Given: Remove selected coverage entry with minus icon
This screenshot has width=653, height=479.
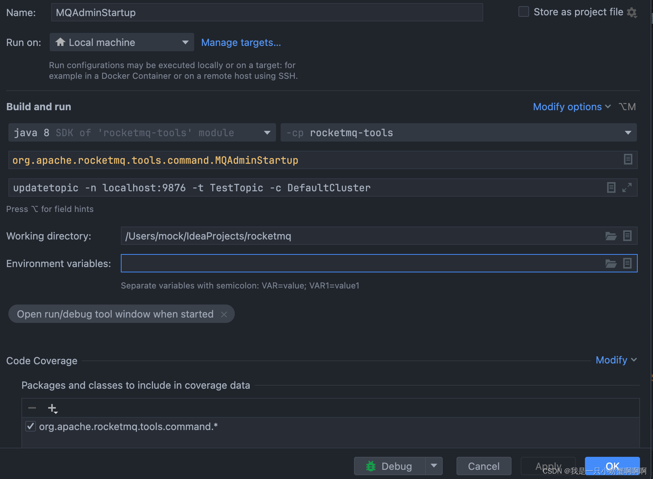Looking at the screenshot, I should click(32, 408).
